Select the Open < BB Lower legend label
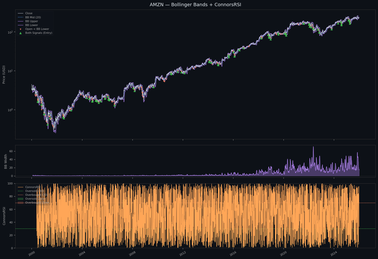The width and height of the screenshot is (378, 259). 37,29
